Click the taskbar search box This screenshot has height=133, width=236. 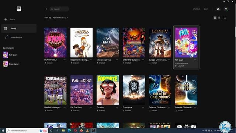pos(27,130)
